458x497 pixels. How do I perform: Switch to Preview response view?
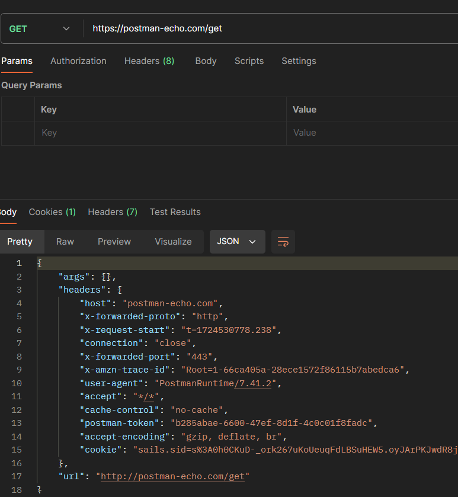tap(114, 242)
